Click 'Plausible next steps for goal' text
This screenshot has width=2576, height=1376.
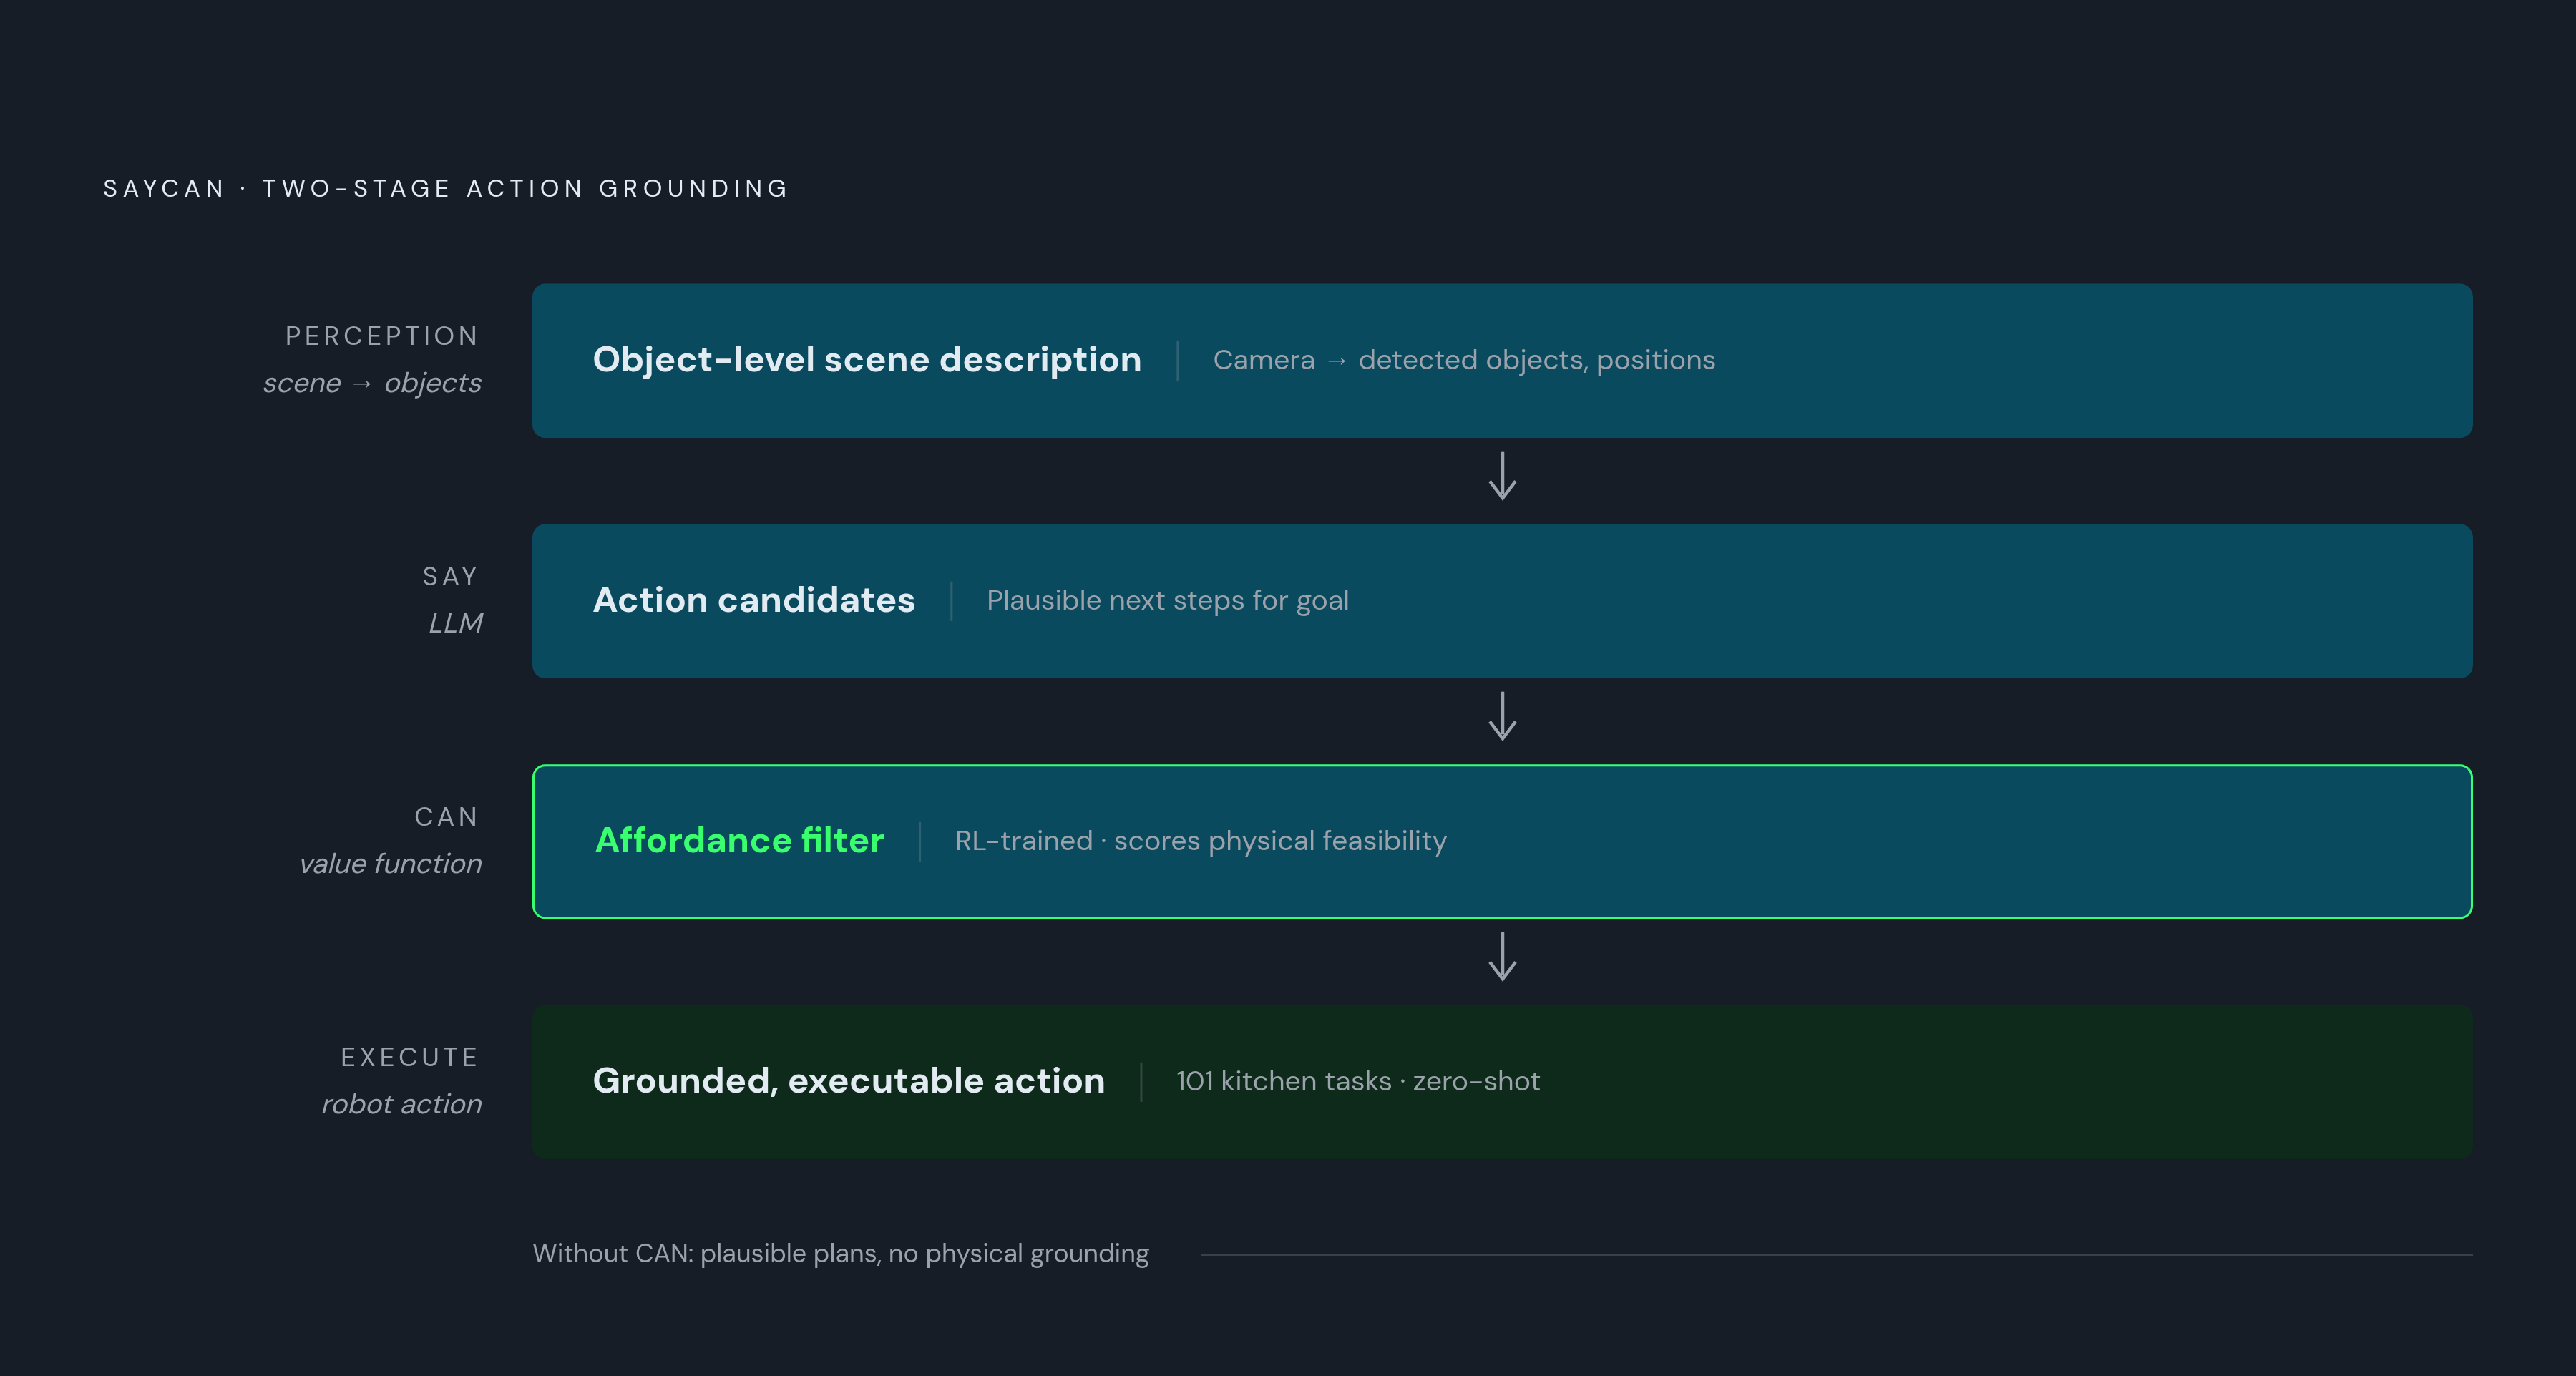coord(1168,601)
